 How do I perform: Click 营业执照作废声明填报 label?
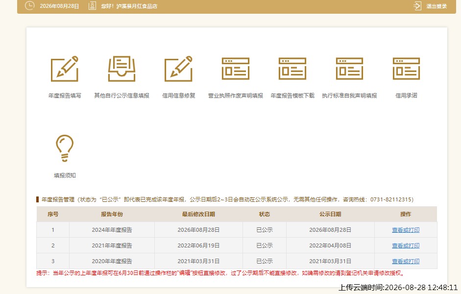[x=236, y=96]
